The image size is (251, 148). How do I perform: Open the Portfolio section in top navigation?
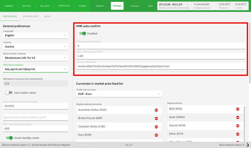pos(64,6)
